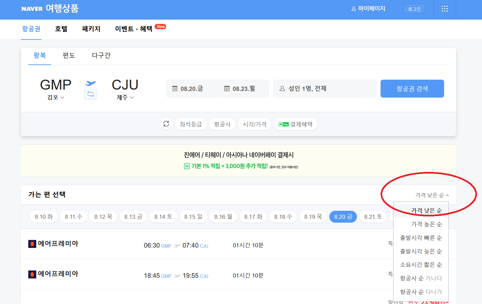Click the airplane icon between airports
Viewport: 482px width, 304px height.
(90, 83)
